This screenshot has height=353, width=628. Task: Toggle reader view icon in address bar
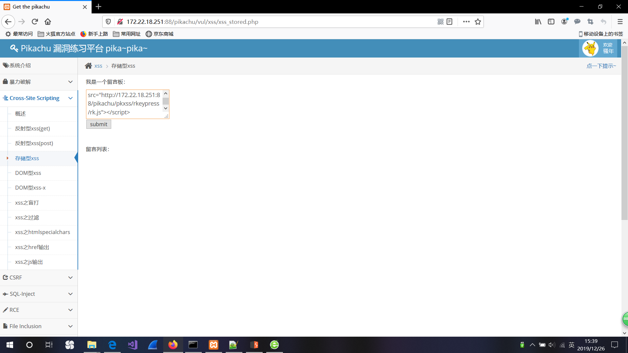449,22
